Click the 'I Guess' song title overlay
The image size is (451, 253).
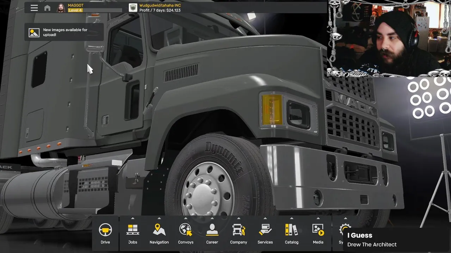click(360, 235)
